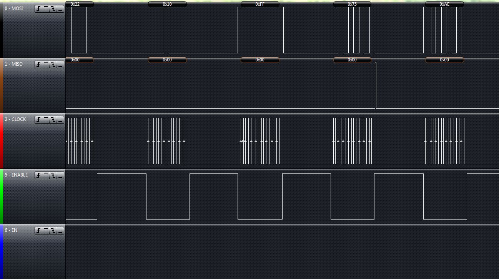Click the 0x75 decoded MOSI byte

click(352, 4)
